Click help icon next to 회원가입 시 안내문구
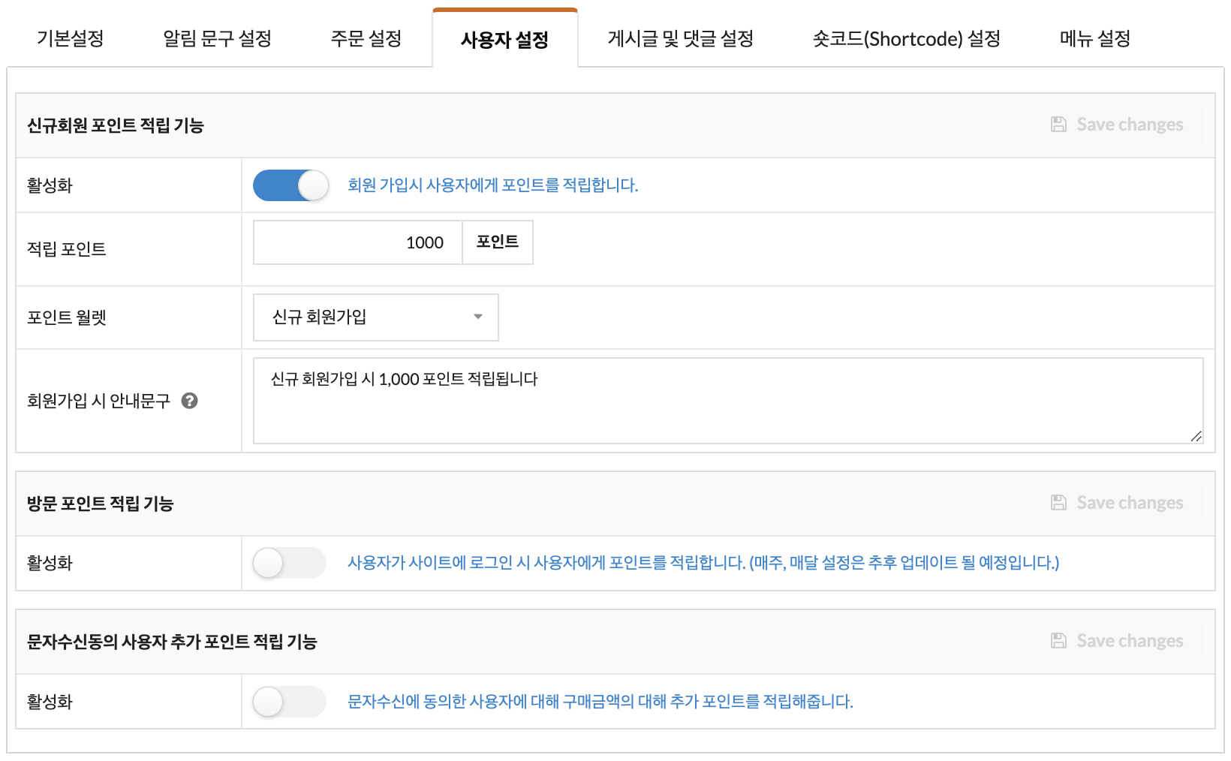 [x=190, y=401]
